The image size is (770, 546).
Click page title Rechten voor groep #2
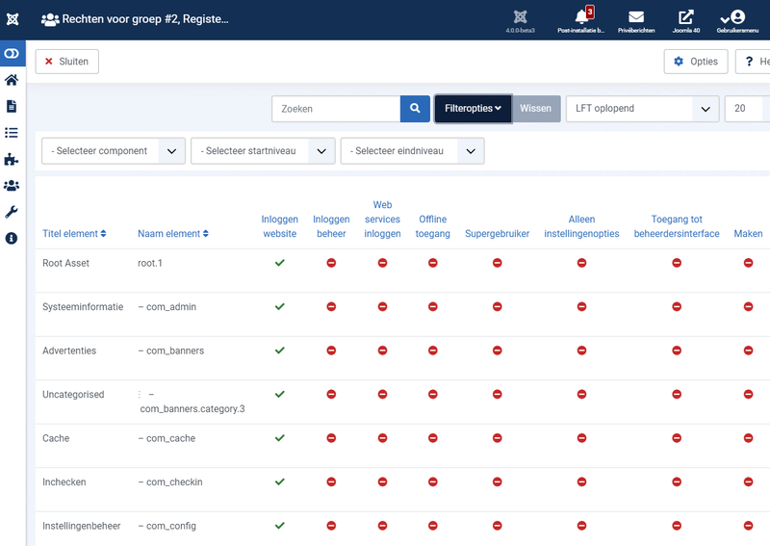tap(145, 19)
